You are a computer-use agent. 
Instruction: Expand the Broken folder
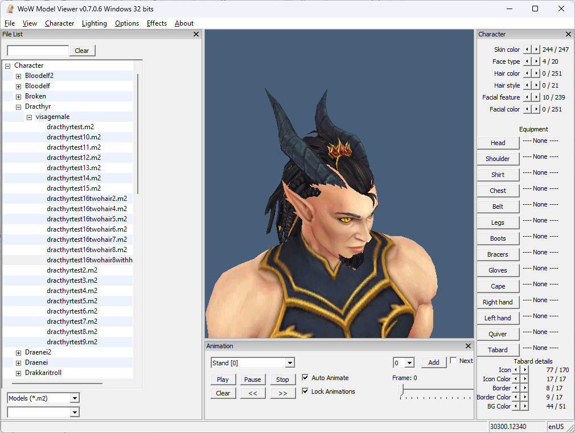[x=18, y=97]
